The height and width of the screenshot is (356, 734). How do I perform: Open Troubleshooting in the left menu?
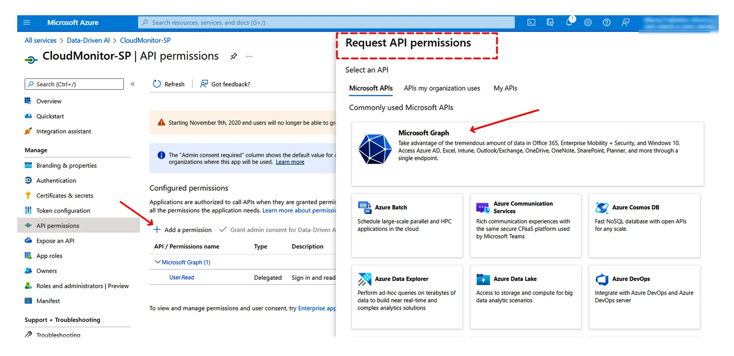click(58, 335)
